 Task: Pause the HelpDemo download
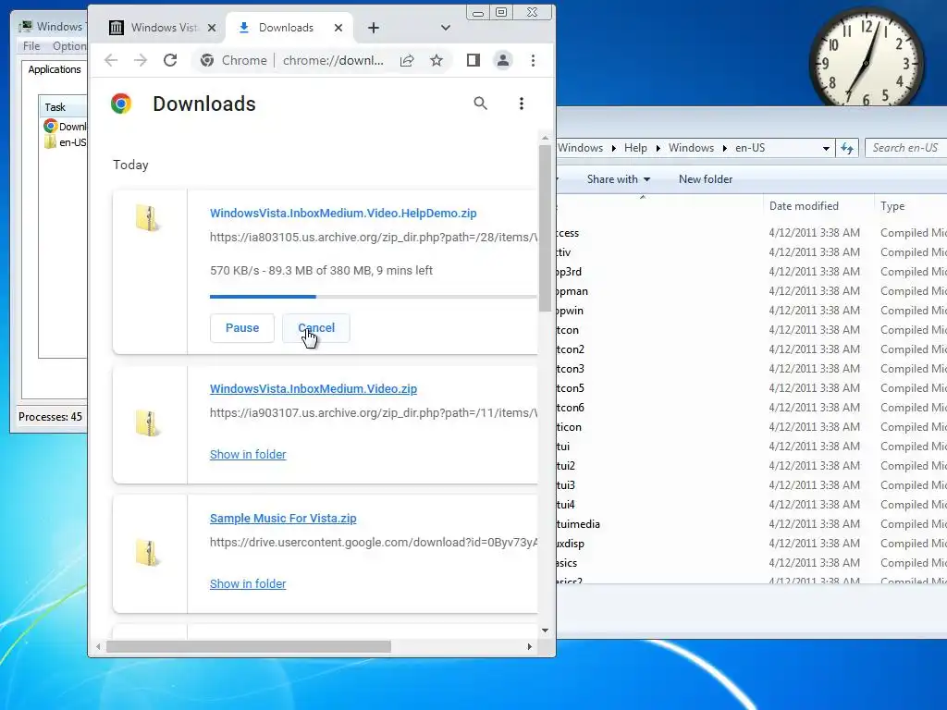click(242, 328)
